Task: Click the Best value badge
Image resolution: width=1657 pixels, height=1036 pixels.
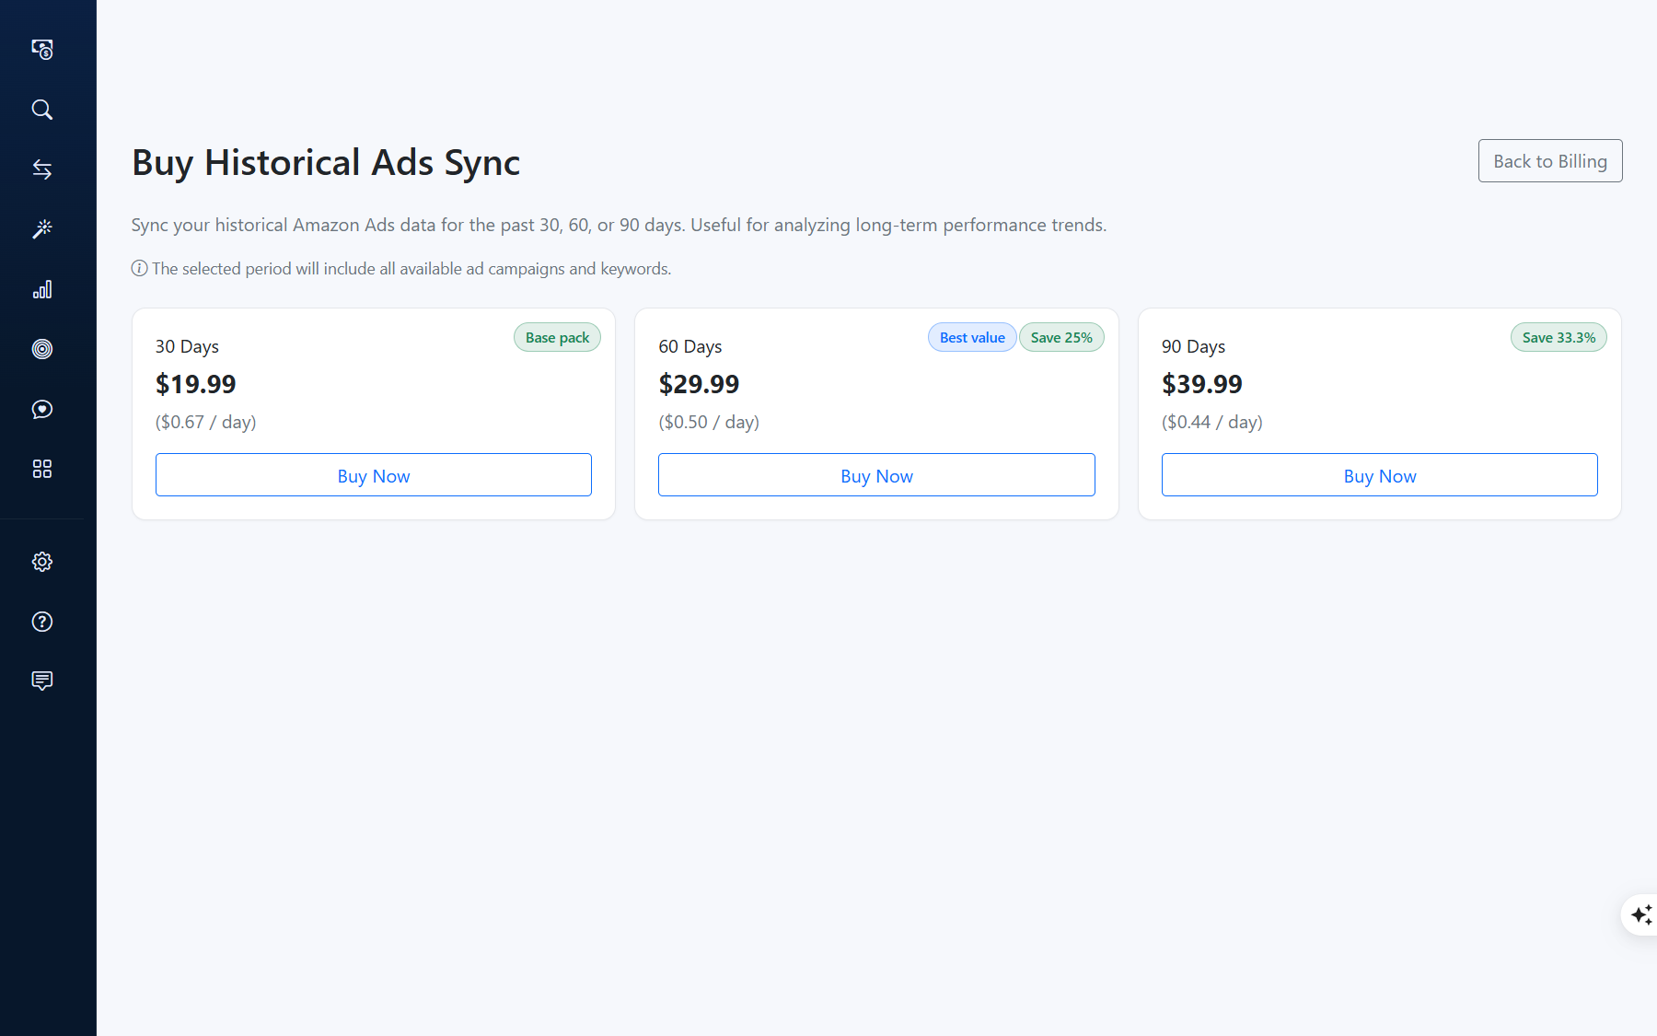Action: pyautogui.click(x=972, y=338)
